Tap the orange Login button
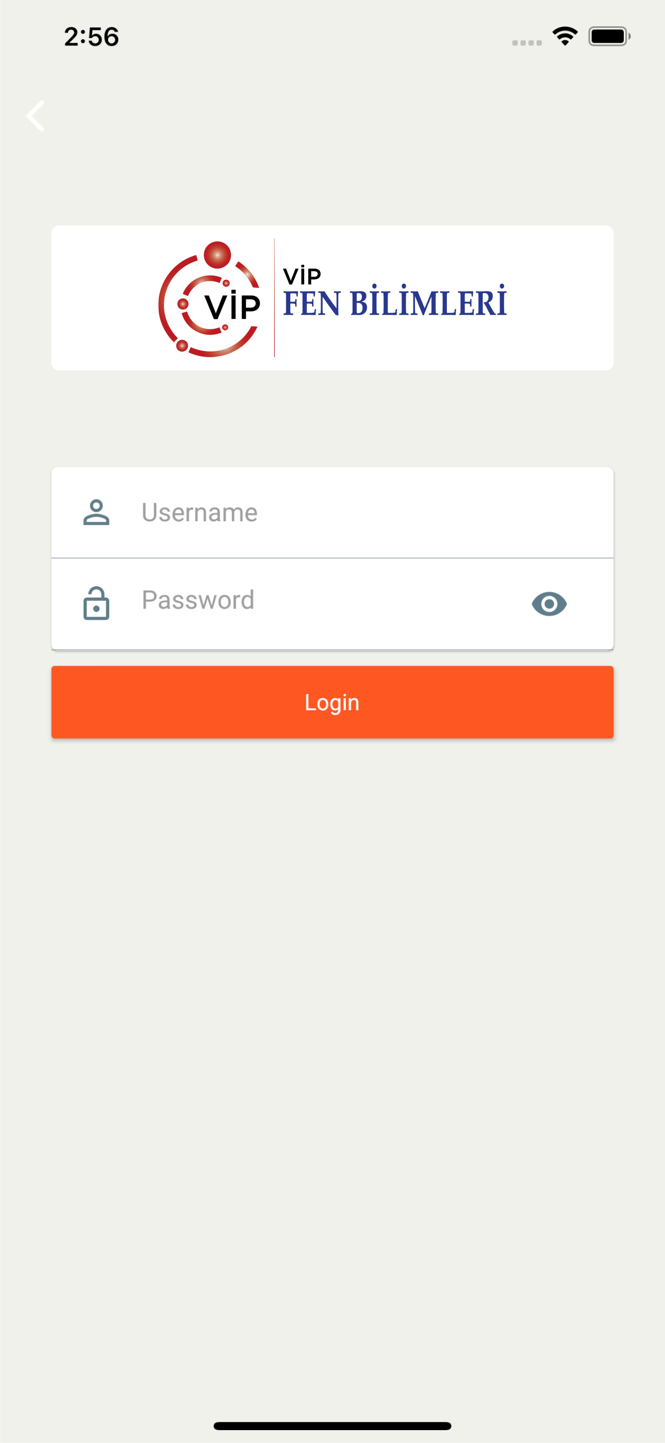 332,702
